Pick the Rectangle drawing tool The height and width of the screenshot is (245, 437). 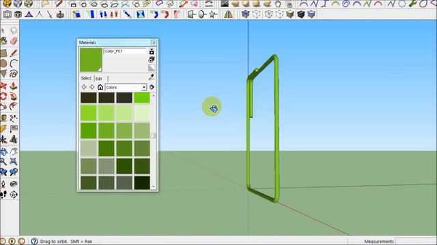3,53
